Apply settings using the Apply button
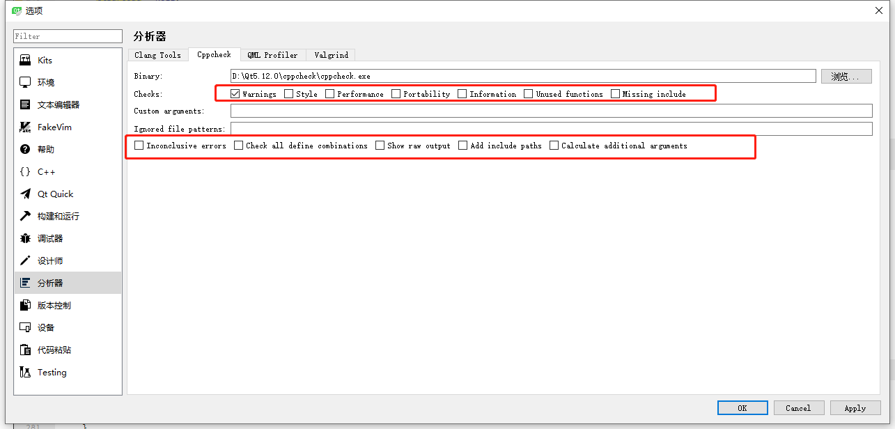Screen dimensions: 895x429 coord(855,407)
